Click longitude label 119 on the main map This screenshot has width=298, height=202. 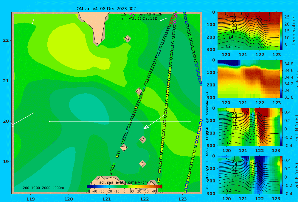tap(30, 199)
